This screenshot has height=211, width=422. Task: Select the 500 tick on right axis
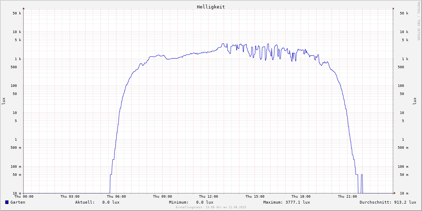(x=401, y=67)
